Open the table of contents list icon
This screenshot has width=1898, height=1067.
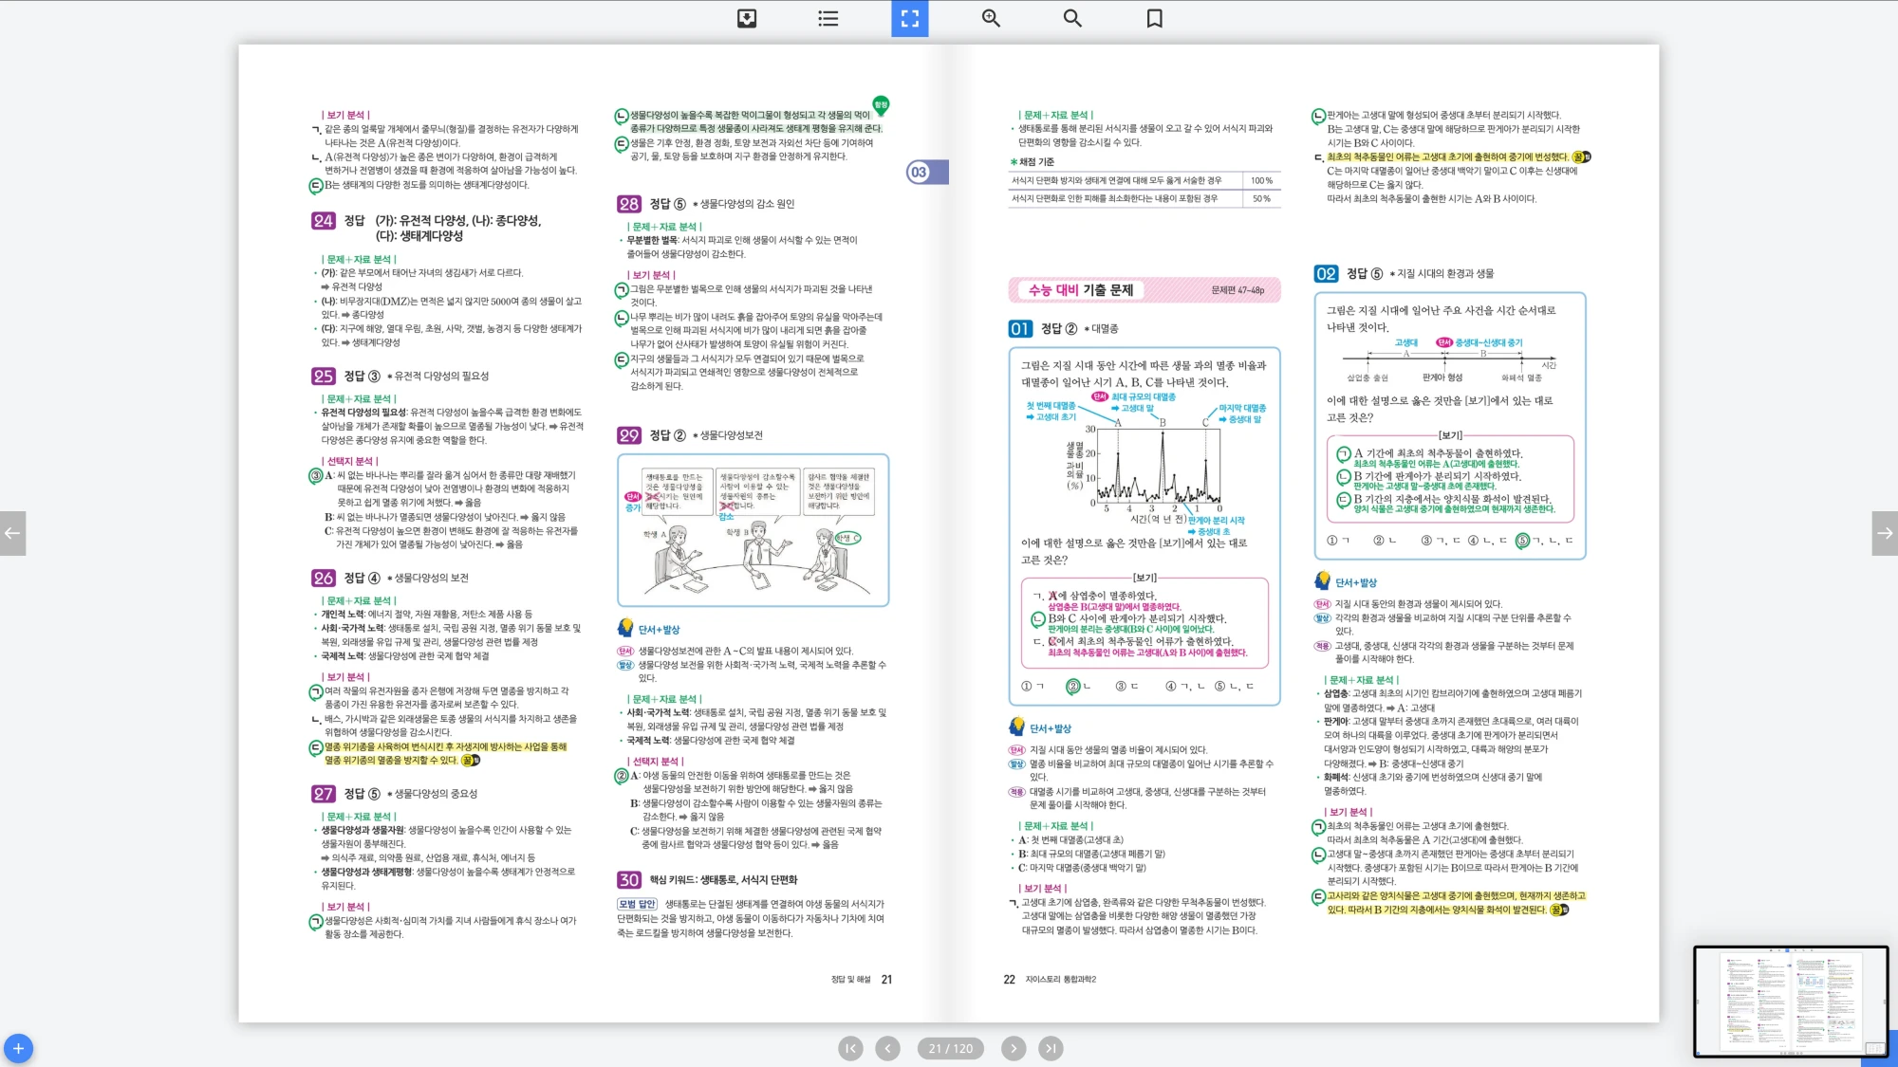[x=828, y=18]
